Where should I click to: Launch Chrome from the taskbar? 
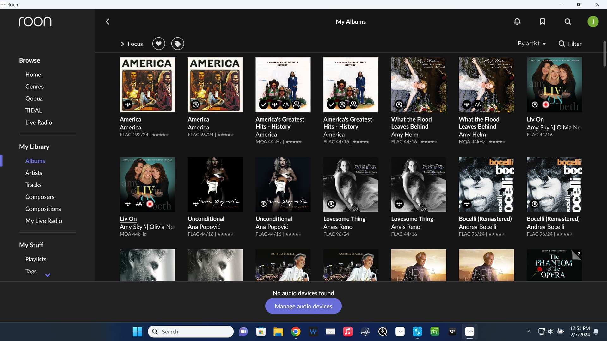click(x=296, y=332)
